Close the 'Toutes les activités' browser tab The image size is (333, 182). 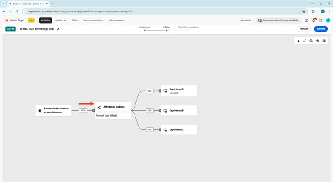click(47, 4)
